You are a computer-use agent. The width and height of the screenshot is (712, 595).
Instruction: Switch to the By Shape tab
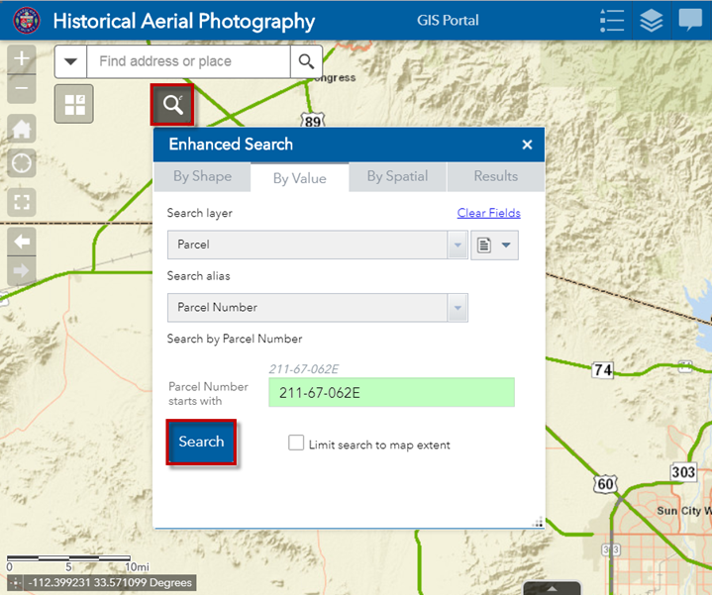pyautogui.click(x=202, y=176)
